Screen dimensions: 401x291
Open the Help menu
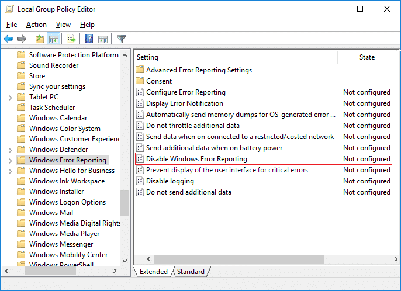point(87,25)
